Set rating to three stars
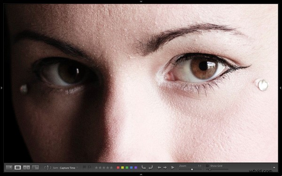The width and height of the screenshot is (282, 176). (104, 168)
